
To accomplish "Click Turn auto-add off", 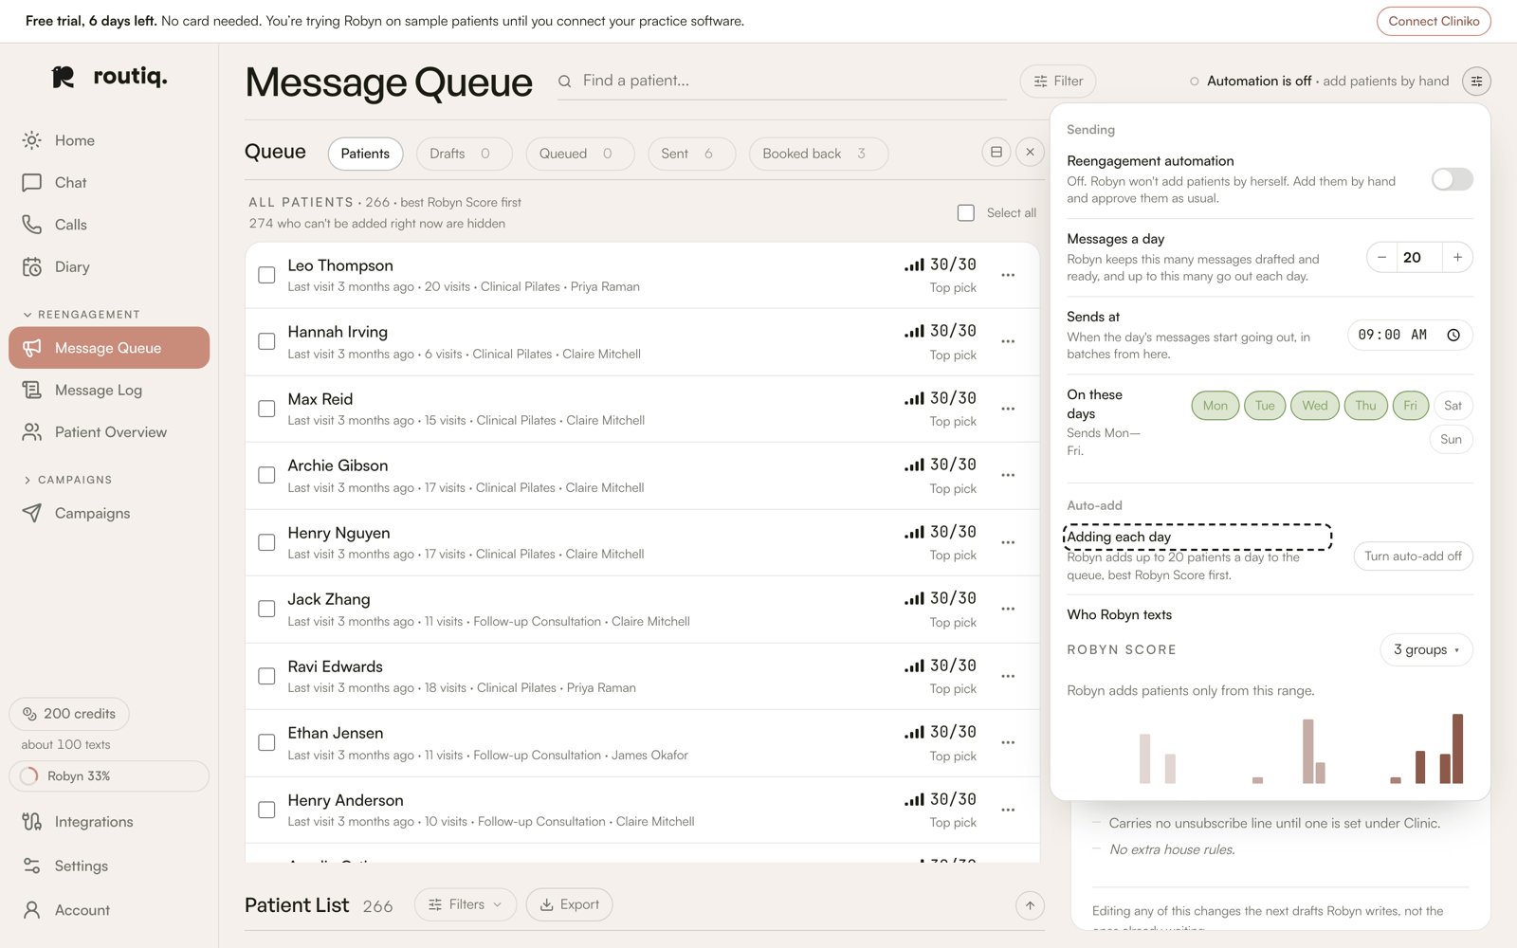I will 1413,556.
